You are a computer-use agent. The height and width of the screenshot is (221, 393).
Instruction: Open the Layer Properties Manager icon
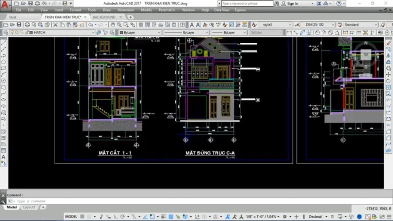[x=6, y=32]
